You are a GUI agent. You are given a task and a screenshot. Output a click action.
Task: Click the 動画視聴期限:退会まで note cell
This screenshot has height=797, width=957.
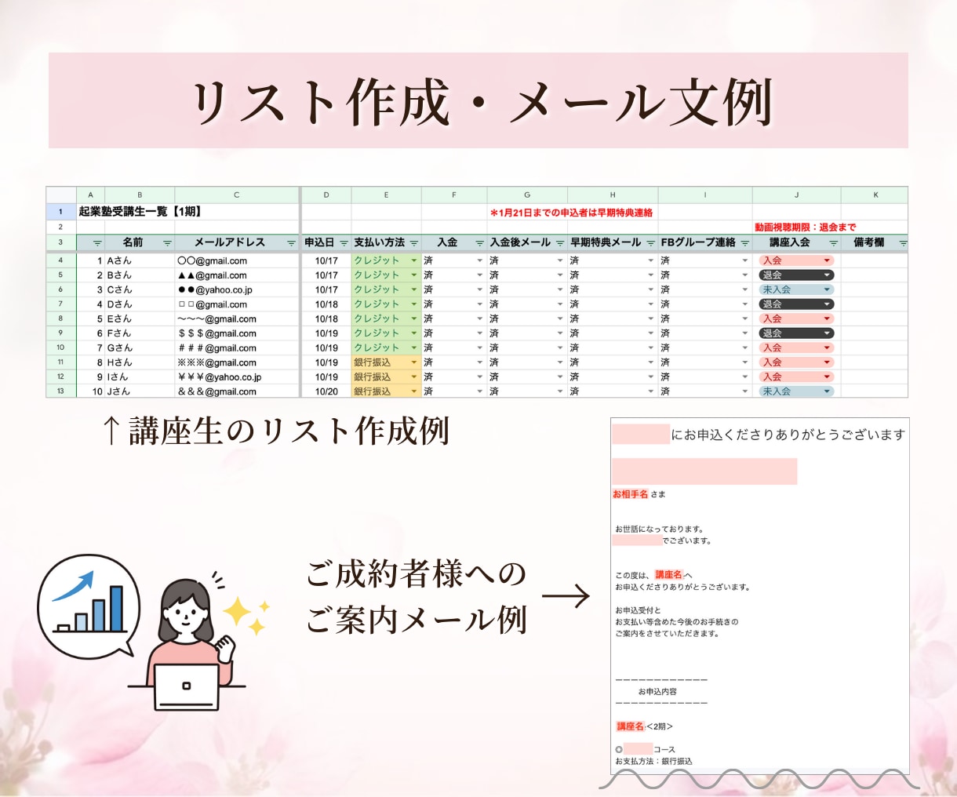(x=805, y=227)
